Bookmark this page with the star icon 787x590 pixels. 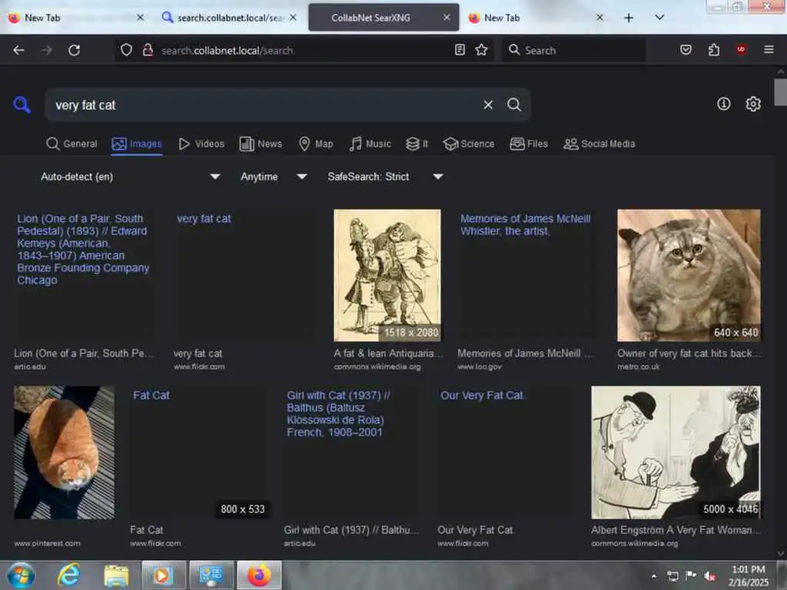[481, 50]
